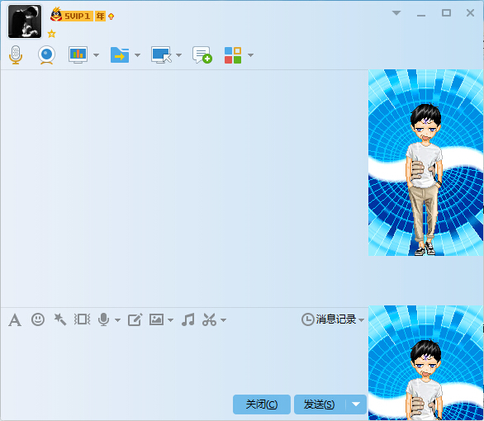Open the presentation demo screen icon
Screen dimensions: 484x421
(x=78, y=55)
